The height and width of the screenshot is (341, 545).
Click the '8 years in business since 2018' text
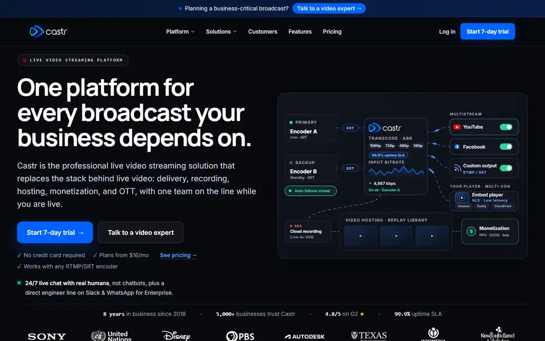pyautogui.click(x=144, y=314)
